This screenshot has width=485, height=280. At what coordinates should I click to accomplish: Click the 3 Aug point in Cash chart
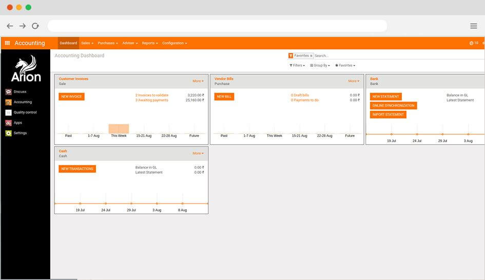pyautogui.click(x=157, y=204)
